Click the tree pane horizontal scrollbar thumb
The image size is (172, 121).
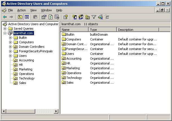(21, 111)
